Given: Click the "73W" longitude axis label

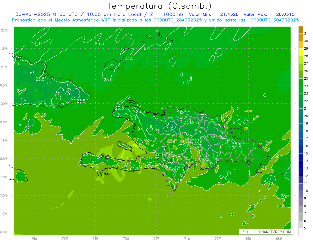Looking at the screenshot, I should tap(126, 238).
